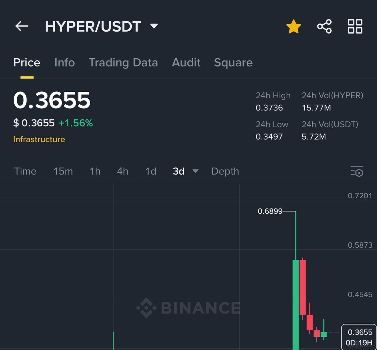Expand the HYPER/USDT pair selector arrow

point(154,26)
